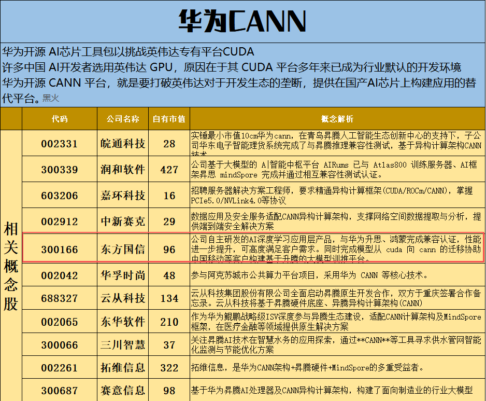
Task: Click the 三川智慧 description about 智慧水务
Action: coord(337,344)
